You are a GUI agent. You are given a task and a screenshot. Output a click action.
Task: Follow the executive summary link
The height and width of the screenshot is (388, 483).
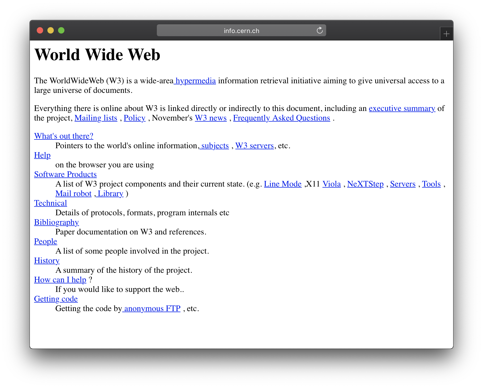tap(402, 108)
